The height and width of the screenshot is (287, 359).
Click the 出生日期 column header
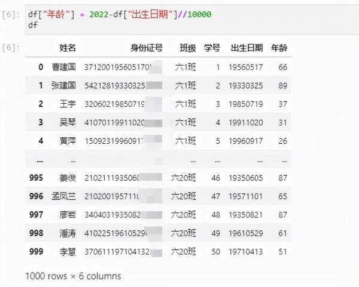pos(247,48)
